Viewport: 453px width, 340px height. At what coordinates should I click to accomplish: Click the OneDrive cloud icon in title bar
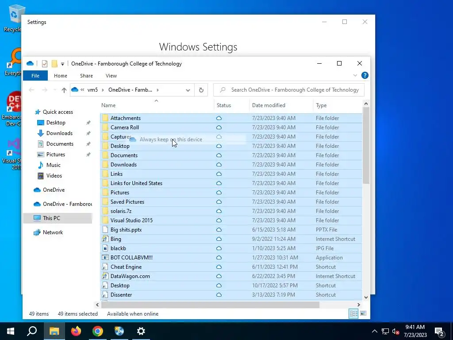click(x=30, y=64)
